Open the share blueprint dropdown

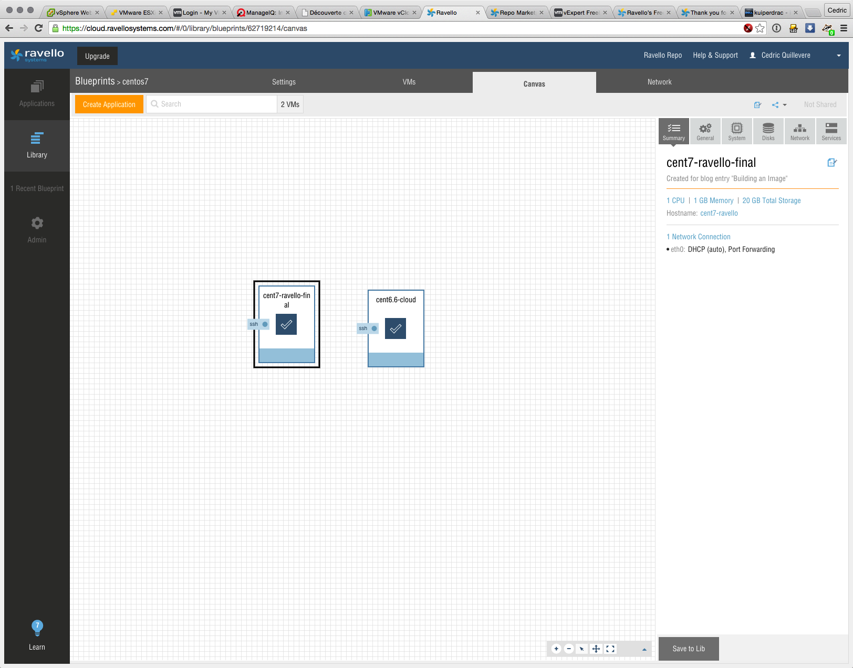[779, 105]
